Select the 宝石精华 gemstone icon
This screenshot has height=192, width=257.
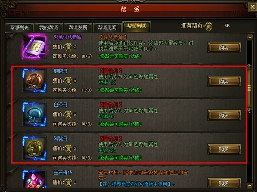[x=34, y=179]
